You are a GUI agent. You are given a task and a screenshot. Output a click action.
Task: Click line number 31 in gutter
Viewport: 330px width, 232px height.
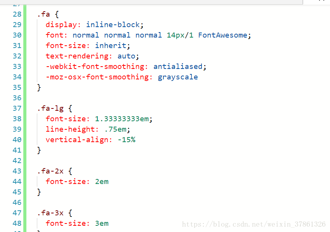tap(17, 46)
